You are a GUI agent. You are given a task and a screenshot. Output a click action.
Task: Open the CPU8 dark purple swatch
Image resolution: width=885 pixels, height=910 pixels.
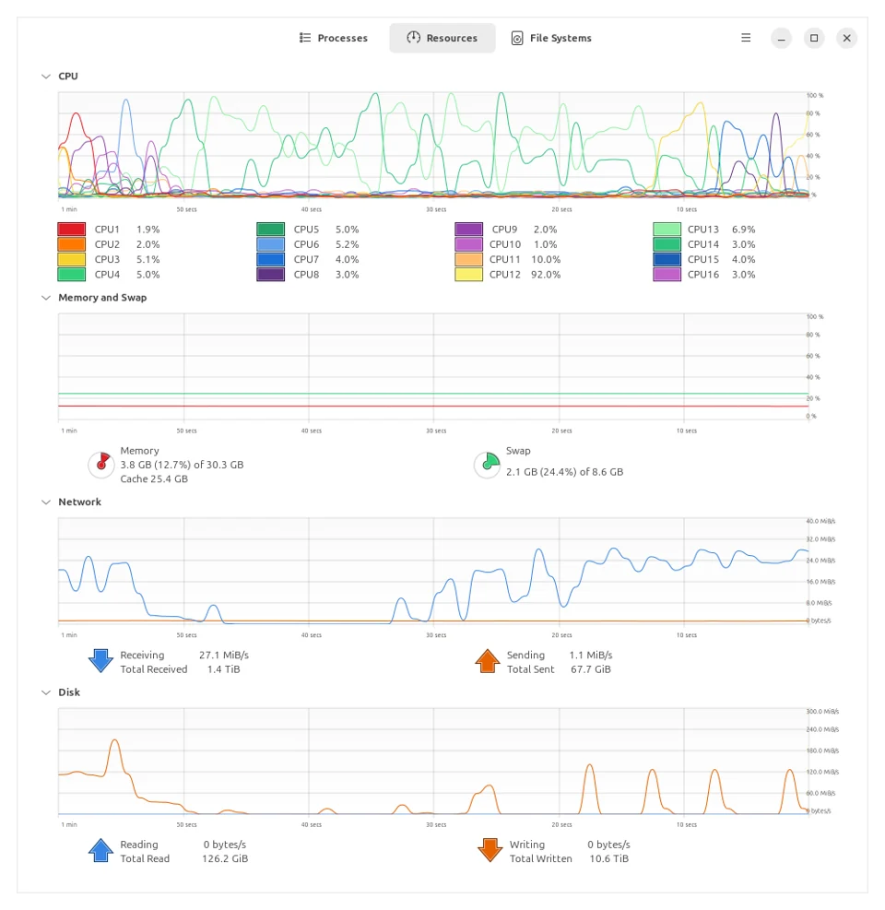coord(270,275)
